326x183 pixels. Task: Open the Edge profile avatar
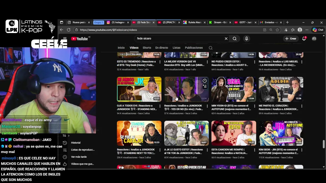coord(300,30)
